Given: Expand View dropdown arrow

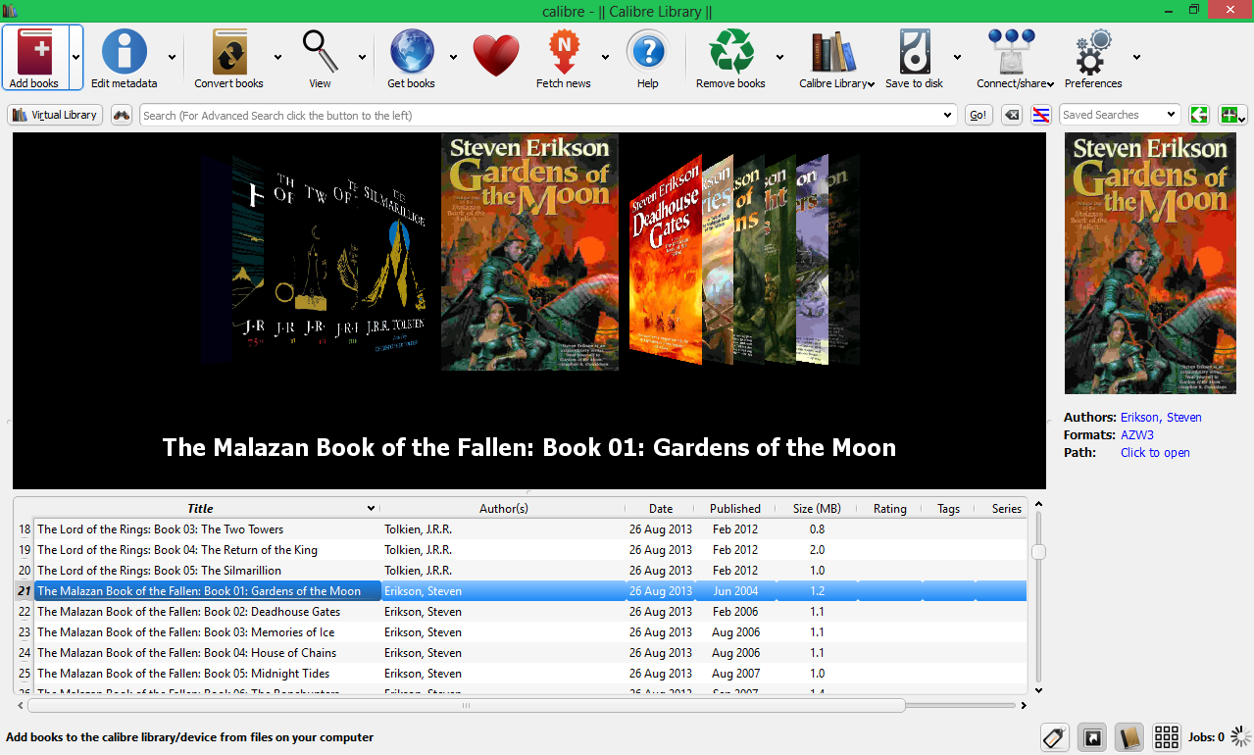Looking at the screenshot, I should point(362,57).
